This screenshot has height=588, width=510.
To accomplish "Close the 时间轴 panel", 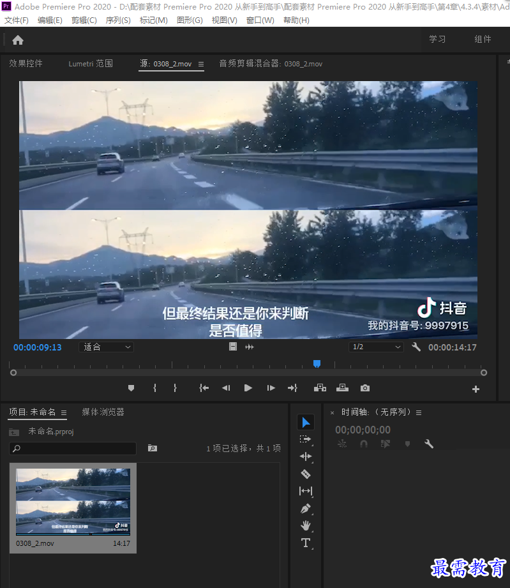I will pyautogui.click(x=332, y=412).
